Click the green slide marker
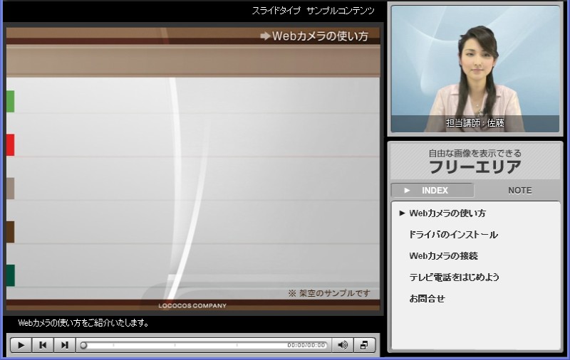 coord(10,101)
